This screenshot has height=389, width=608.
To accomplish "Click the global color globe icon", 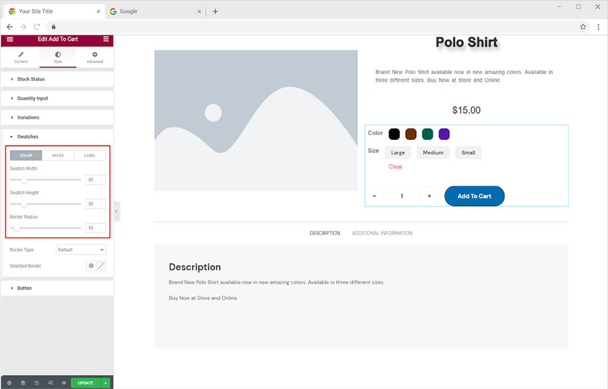I will (91, 266).
